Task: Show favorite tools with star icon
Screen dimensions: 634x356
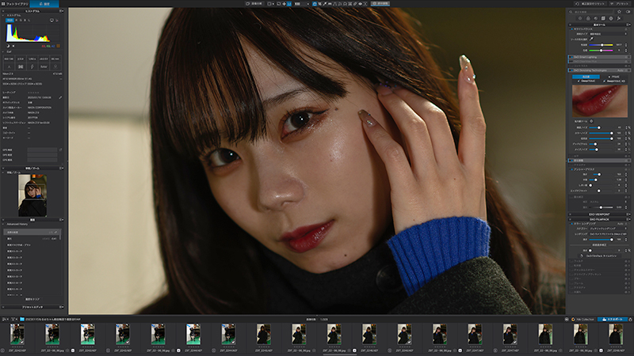Action: click(x=619, y=12)
